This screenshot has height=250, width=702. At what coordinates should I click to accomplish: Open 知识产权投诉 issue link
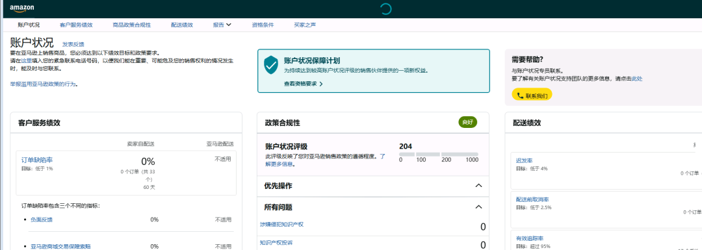pos(276,243)
